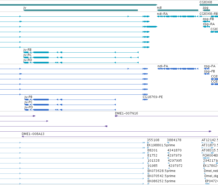Select the zpg-PA protein label

click(210, 66)
